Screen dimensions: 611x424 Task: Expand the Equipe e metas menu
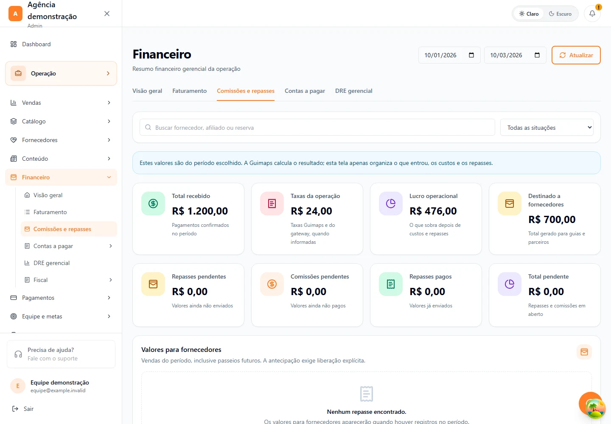[61, 316]
